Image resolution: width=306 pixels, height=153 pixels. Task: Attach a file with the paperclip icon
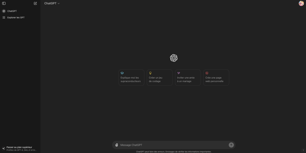tap(117, 145)
